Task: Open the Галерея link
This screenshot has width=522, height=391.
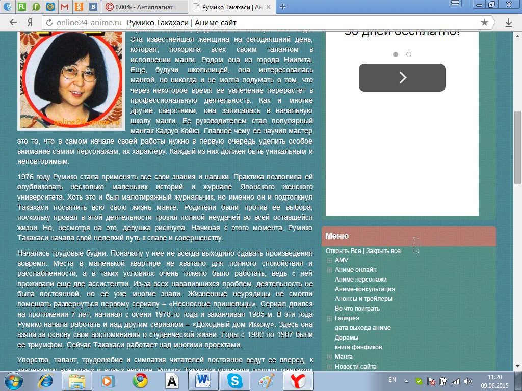Action: click(x=347, y=318)
